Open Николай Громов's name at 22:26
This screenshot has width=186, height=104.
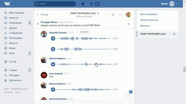58,33
